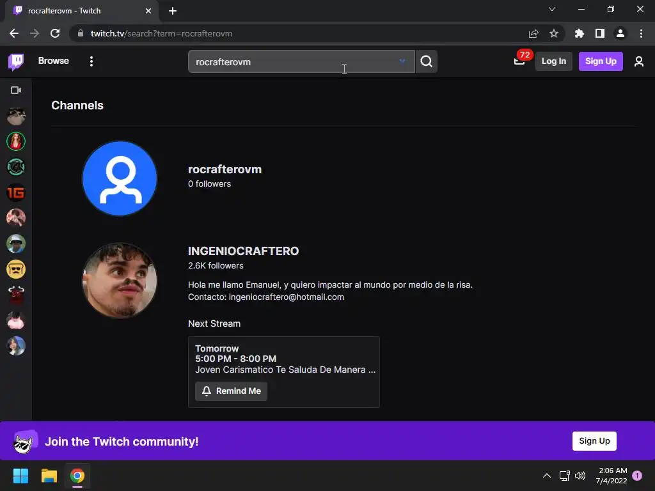The height and width of the screenshot is (491, 655).
Task: Click the purple Sign Up button in header
Action: click(600, 61)
